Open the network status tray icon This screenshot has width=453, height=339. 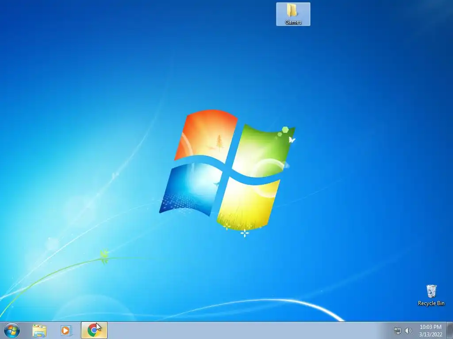(x=398, y=331)
